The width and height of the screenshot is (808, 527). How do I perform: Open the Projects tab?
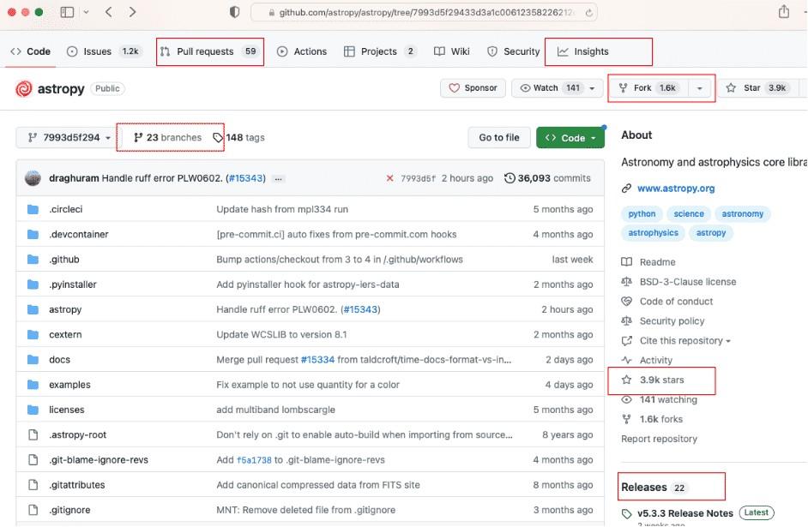click(x=380, y=51)
